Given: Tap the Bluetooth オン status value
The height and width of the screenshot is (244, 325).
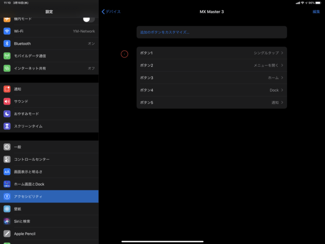Looking at the screenshot, I should tap(91, 44).
